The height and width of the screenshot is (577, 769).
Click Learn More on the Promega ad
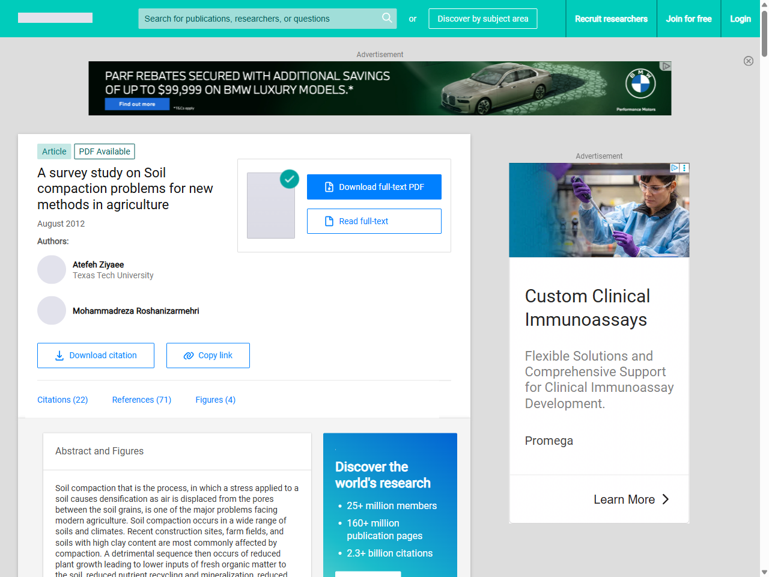pyautogui.click(x=625, y=499)
